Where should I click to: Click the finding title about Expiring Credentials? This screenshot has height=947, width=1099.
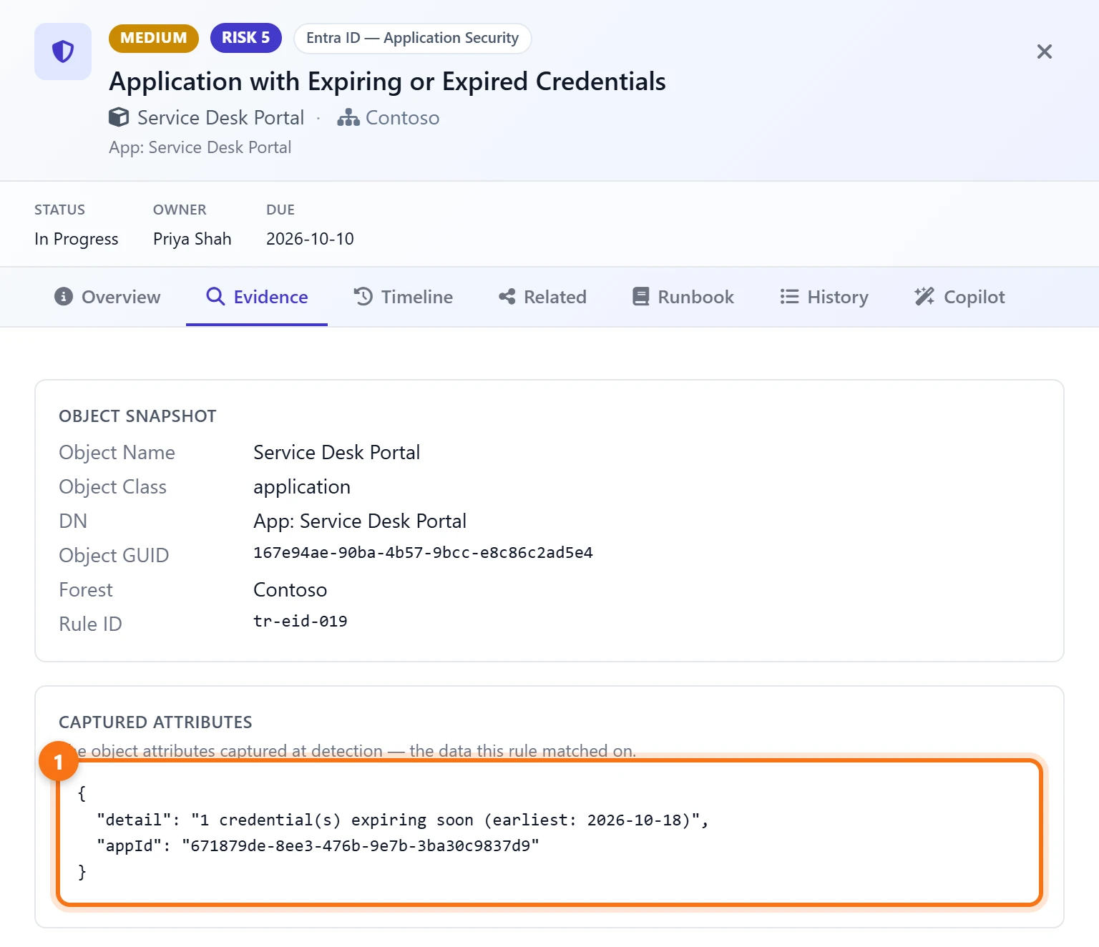[387, 82]
